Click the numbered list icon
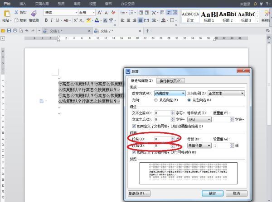This screenshot has height=202, width=272. pyautogui.click(x=131, y=13)
